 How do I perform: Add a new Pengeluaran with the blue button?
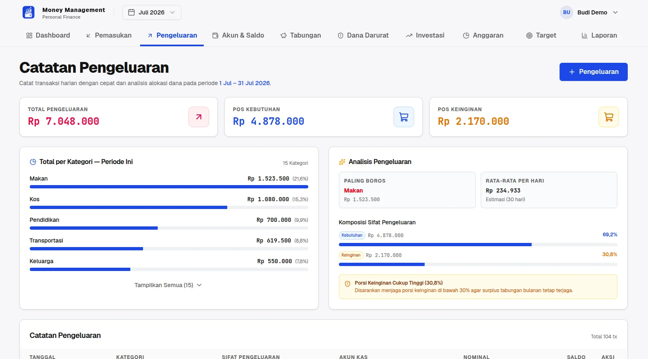point(593,72)
